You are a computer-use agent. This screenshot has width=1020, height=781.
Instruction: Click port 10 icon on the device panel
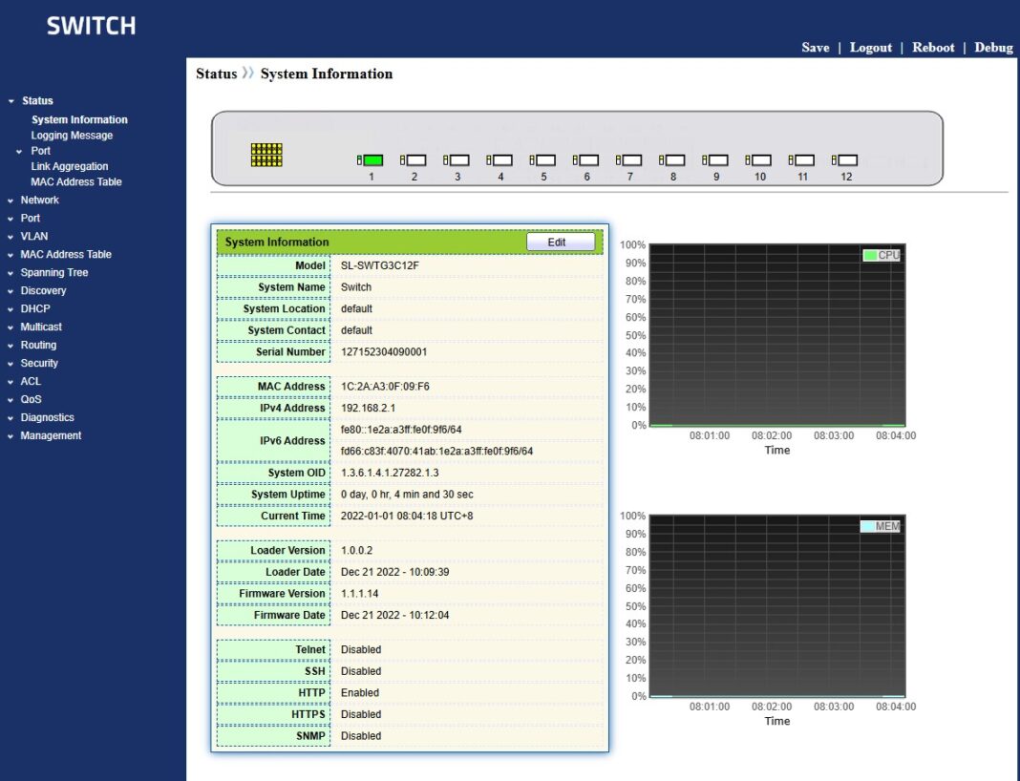click(x=759, y=159)
